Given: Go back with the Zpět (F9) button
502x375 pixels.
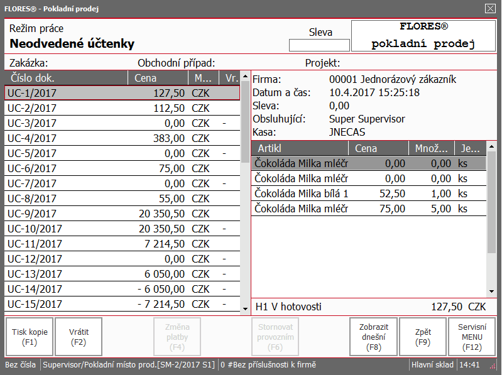Looking at the screenshot, I should [x=423, y=337].
